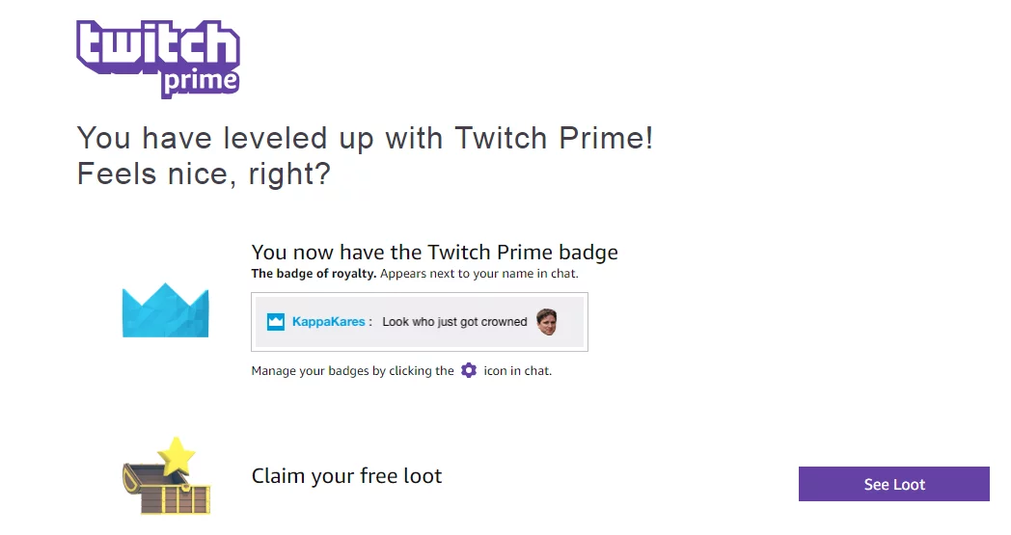Click the colon after the KappaKares name
1011x535 pixels.
[x=370, y=322]
